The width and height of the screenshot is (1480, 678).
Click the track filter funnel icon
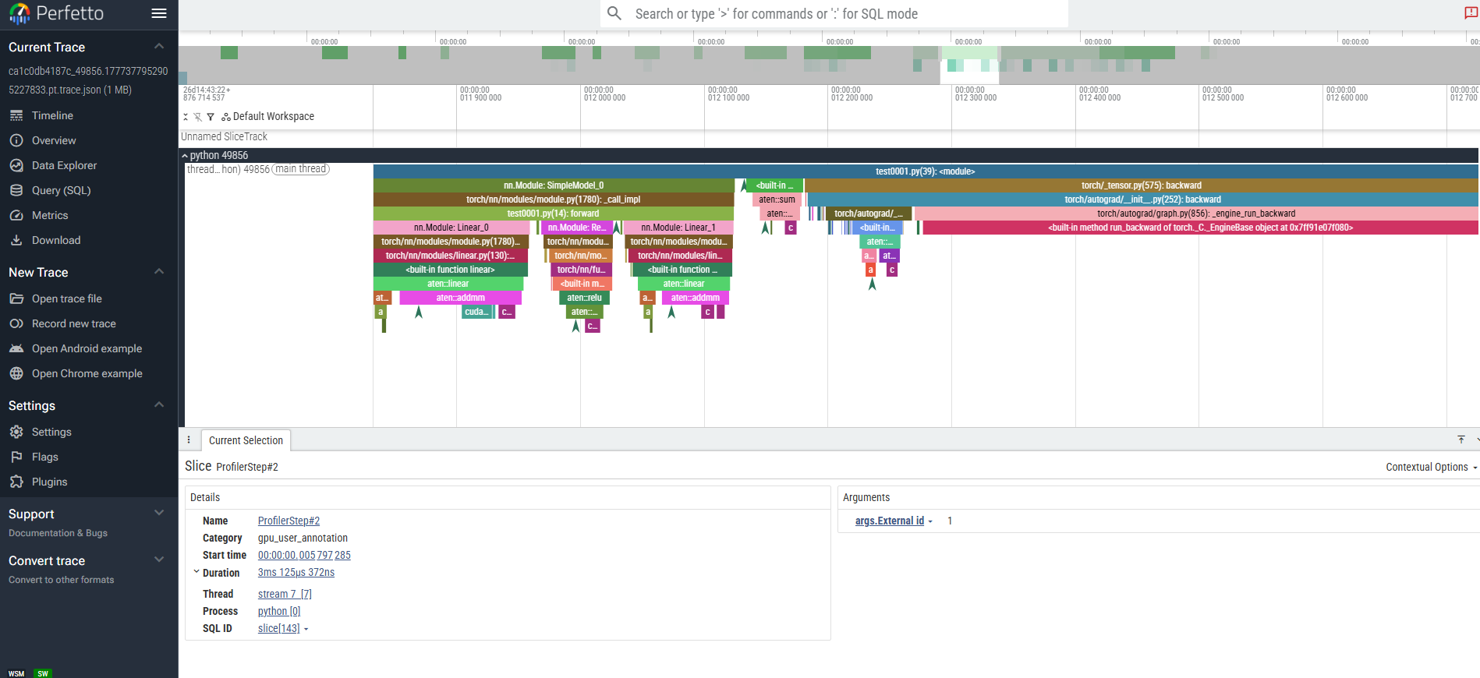click(x=211, y=117)
